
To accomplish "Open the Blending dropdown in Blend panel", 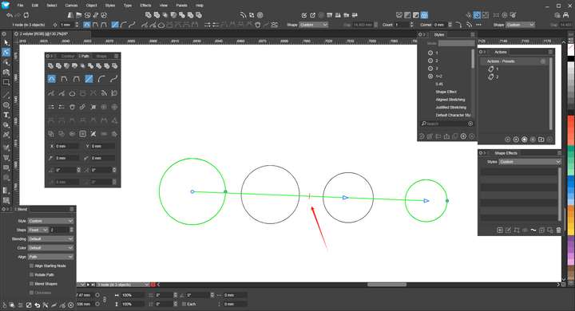I will pyautogui.click(x=50, y=239).
